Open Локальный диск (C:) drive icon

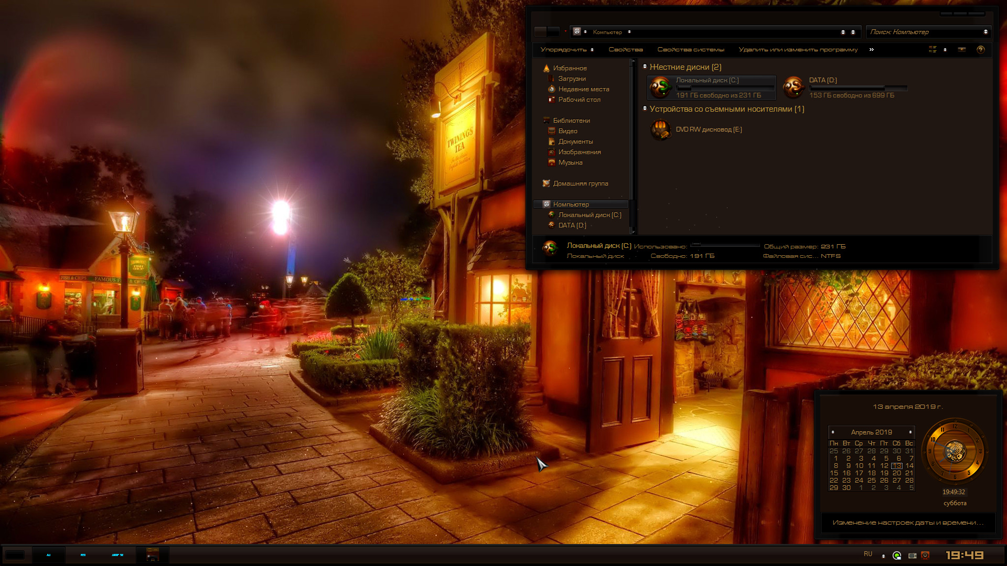(661, 88)
